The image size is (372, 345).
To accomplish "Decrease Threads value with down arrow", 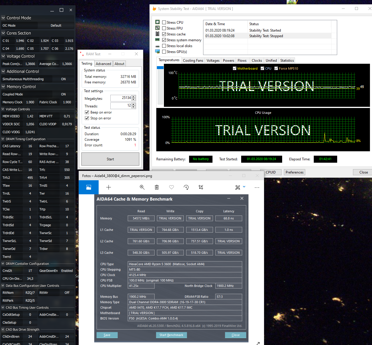I will tap(133, 107).
